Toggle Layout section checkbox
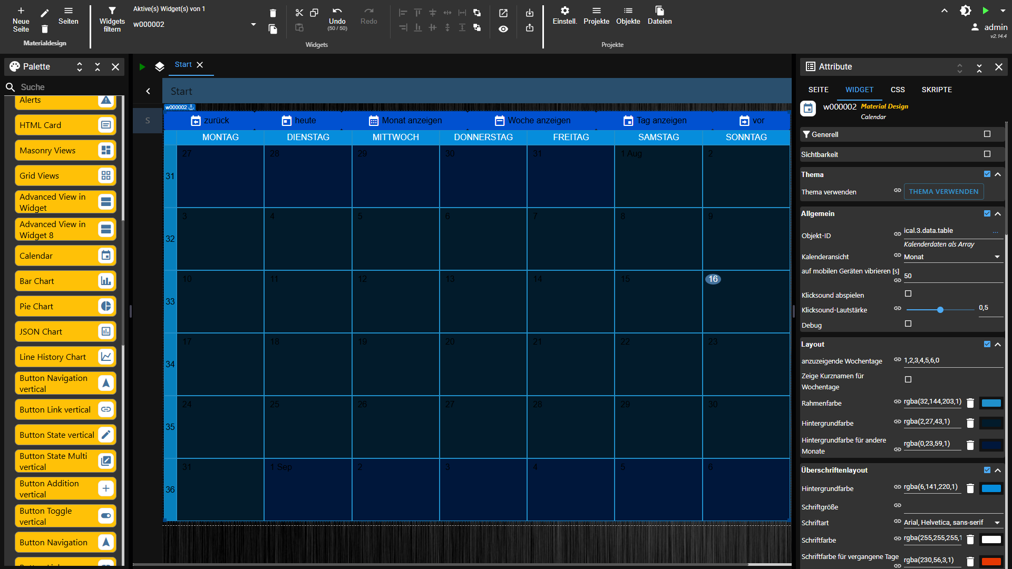1012x569 pixels. (987, 344)
